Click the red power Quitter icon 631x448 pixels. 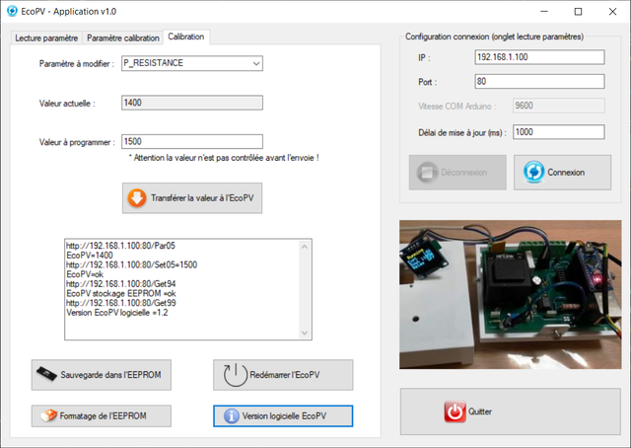coord(456,411)
